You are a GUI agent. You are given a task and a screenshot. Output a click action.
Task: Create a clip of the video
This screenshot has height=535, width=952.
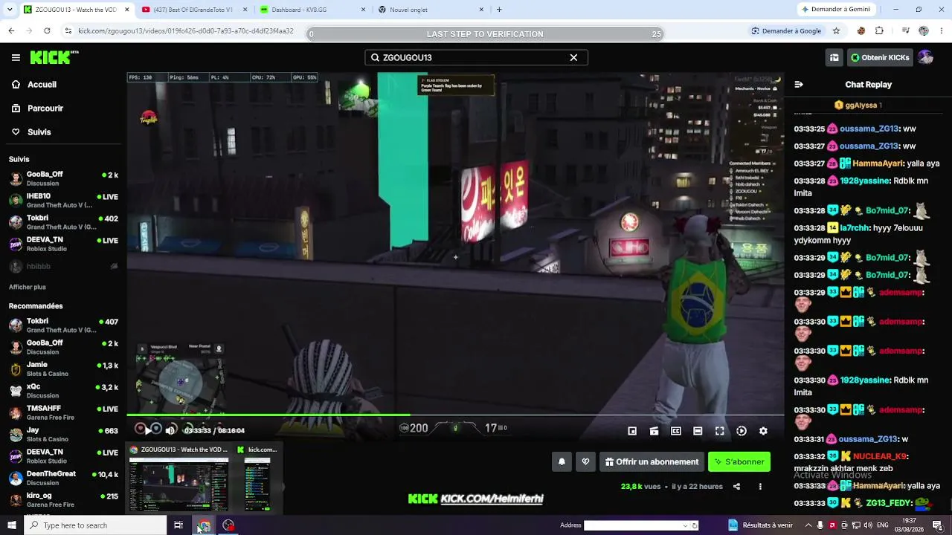coord(654,431)
